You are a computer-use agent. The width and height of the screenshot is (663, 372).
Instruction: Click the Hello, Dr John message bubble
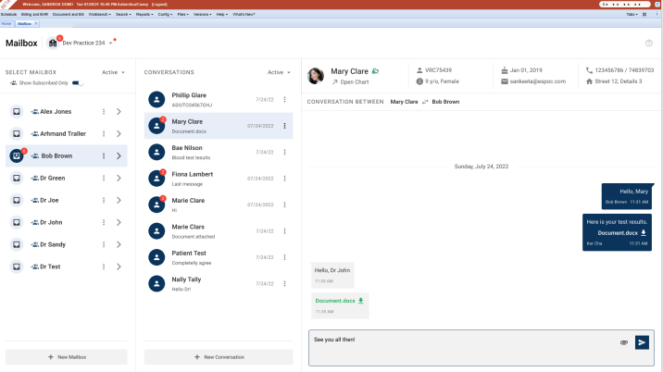tap(332, 275)
